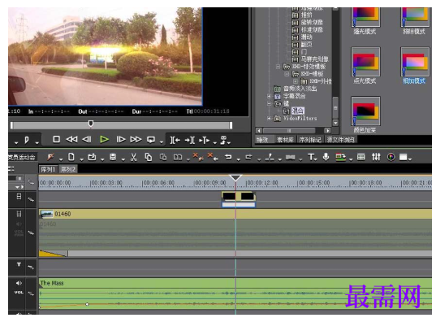Open the new sequence document icon

tap(71, 157)
